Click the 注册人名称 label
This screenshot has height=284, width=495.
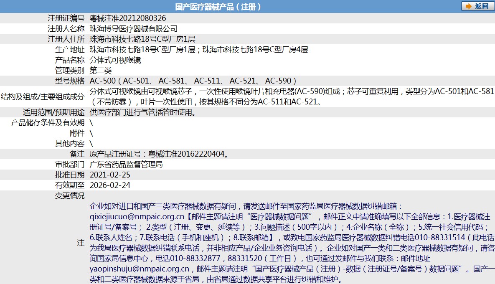pyautogui.click(x=66, y=29)
